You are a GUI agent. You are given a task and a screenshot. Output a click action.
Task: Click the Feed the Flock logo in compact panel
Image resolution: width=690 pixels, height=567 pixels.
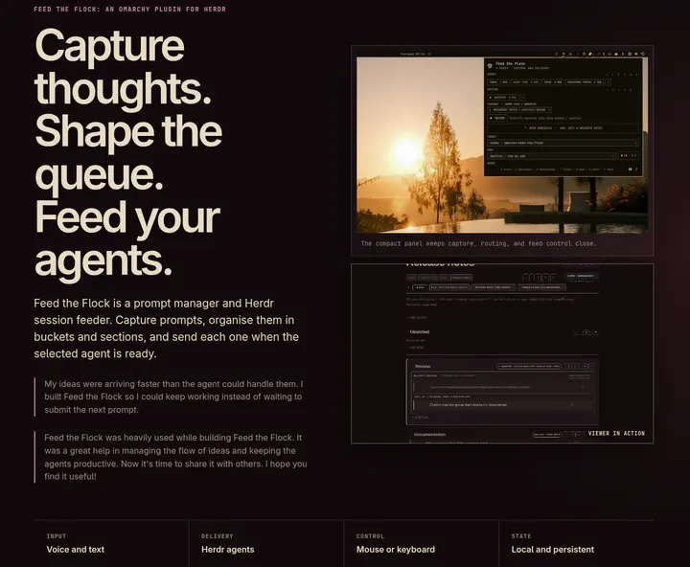point(490,66)
